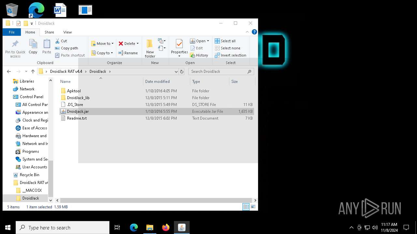Show file History
The image size is (417, 234).
199,55
